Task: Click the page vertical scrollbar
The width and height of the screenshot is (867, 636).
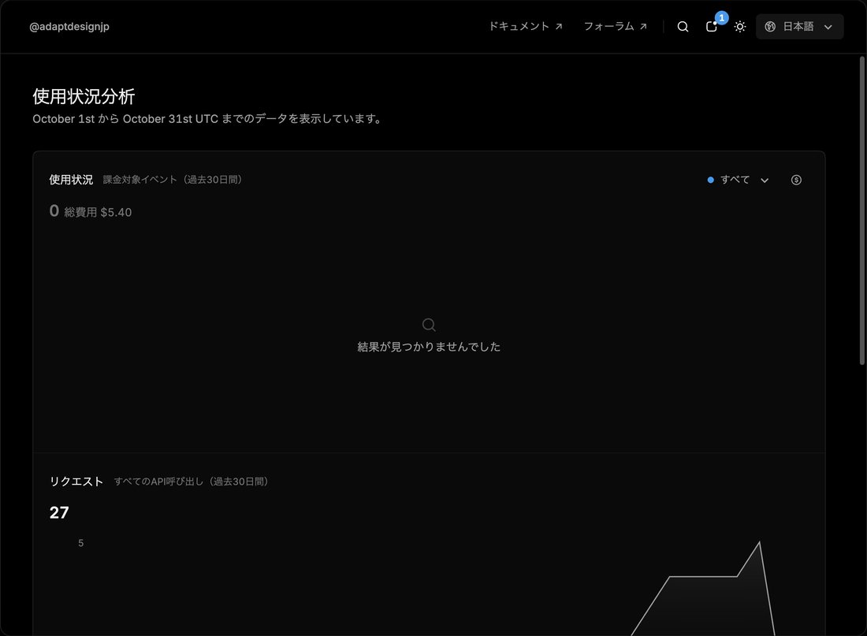Action: (861, 210)
